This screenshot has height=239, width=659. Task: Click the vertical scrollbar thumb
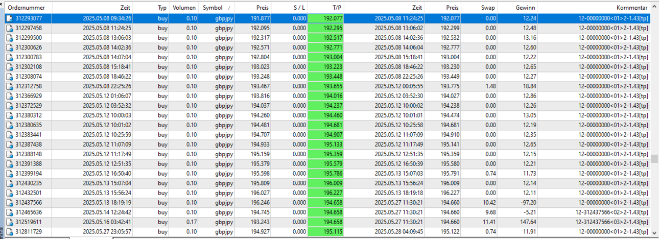[x=654, y=158]
